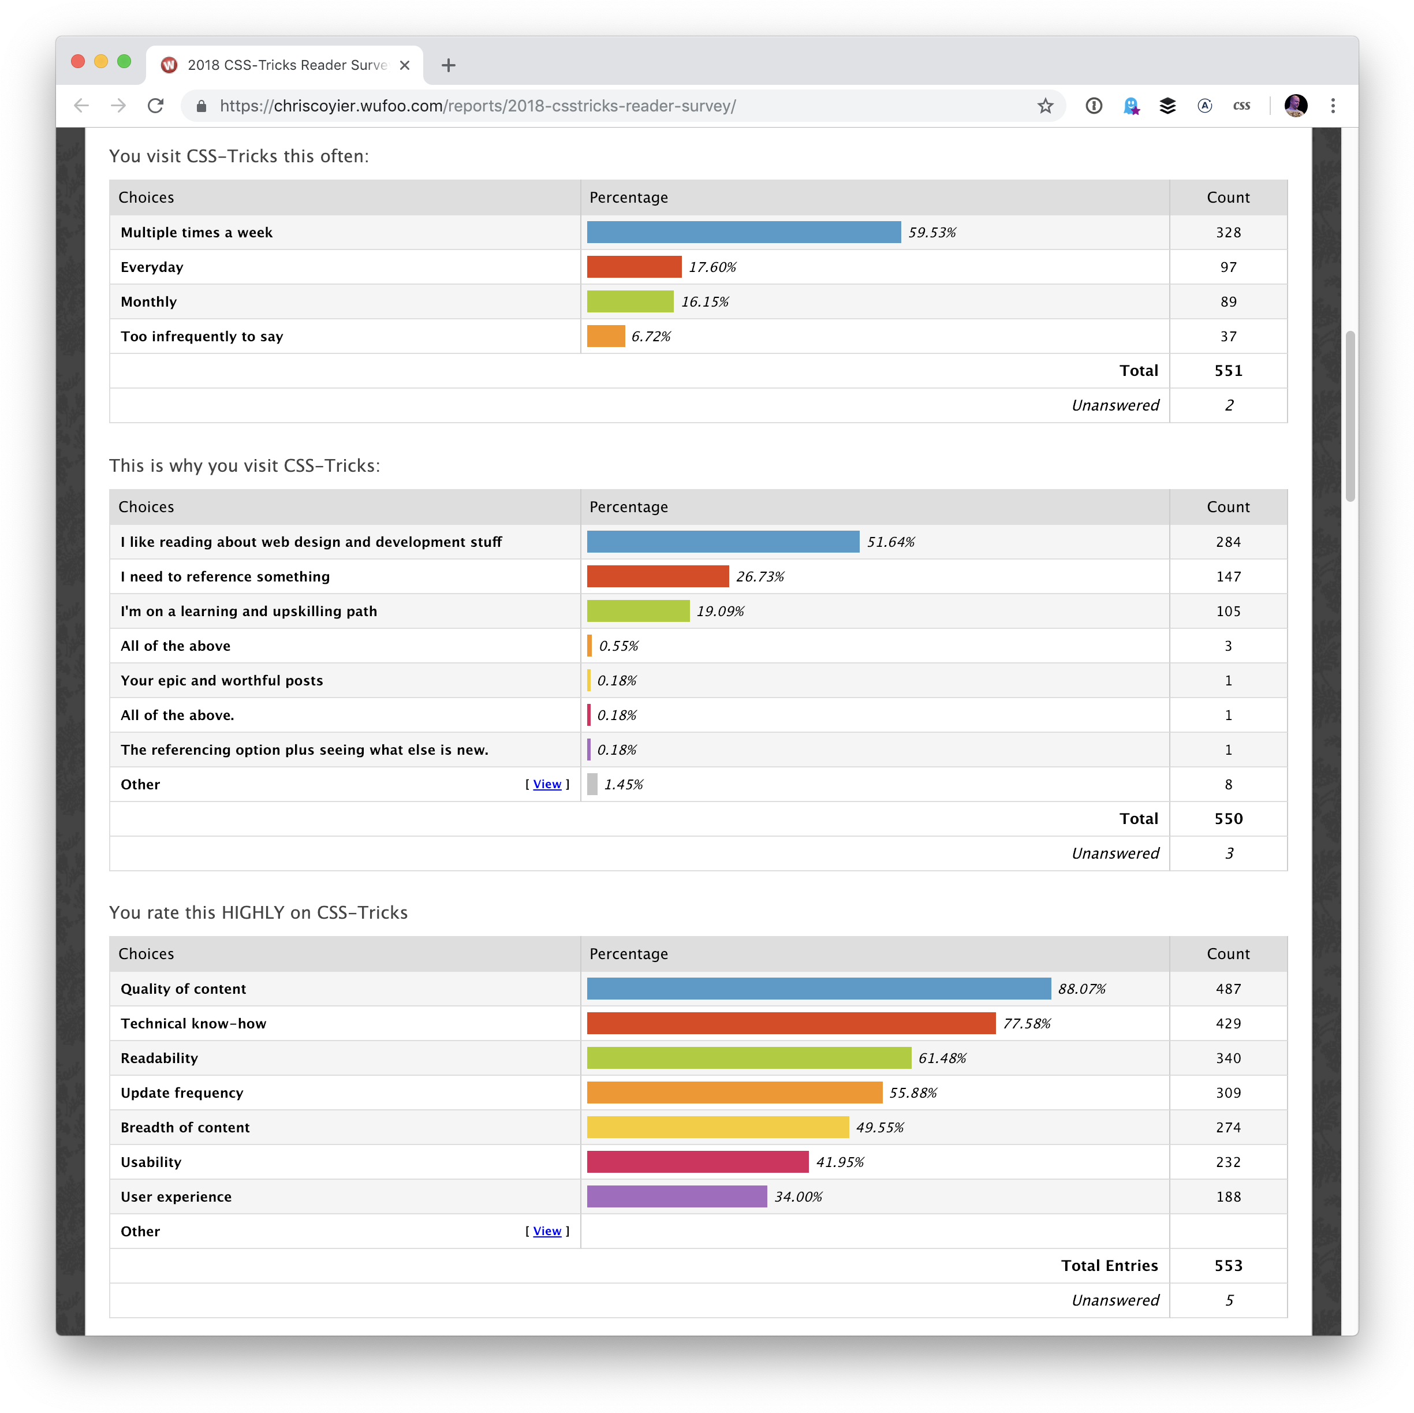Bookmark this page with the star icon
The width and height of the screenshot is (1414, 1413).
pos(1046,106)
